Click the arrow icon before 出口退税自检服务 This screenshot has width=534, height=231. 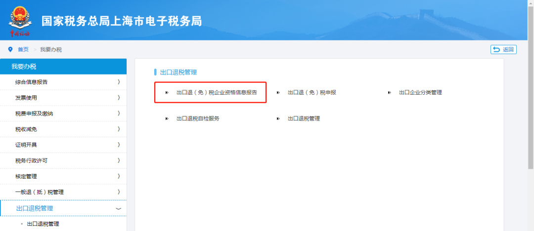pos(167,119)
